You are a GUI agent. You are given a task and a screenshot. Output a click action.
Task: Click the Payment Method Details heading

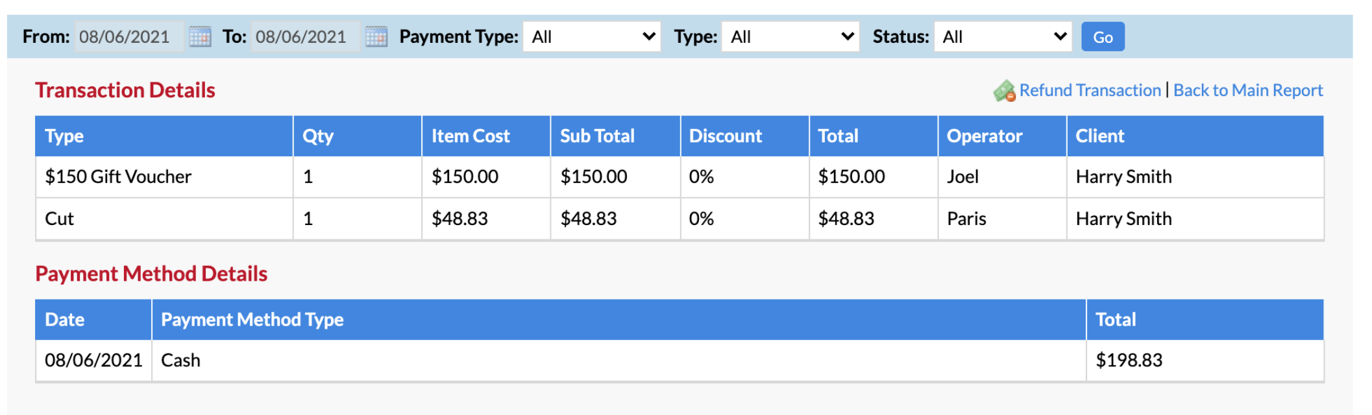point(151,274)
